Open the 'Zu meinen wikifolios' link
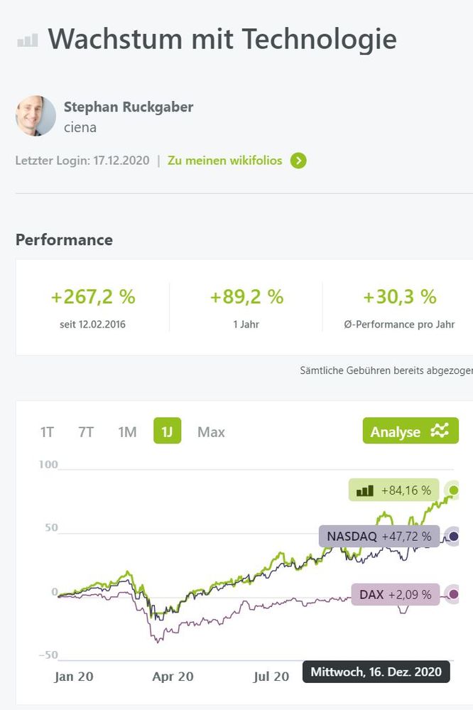This screenshot has width=473, height=710. [225, 161]
